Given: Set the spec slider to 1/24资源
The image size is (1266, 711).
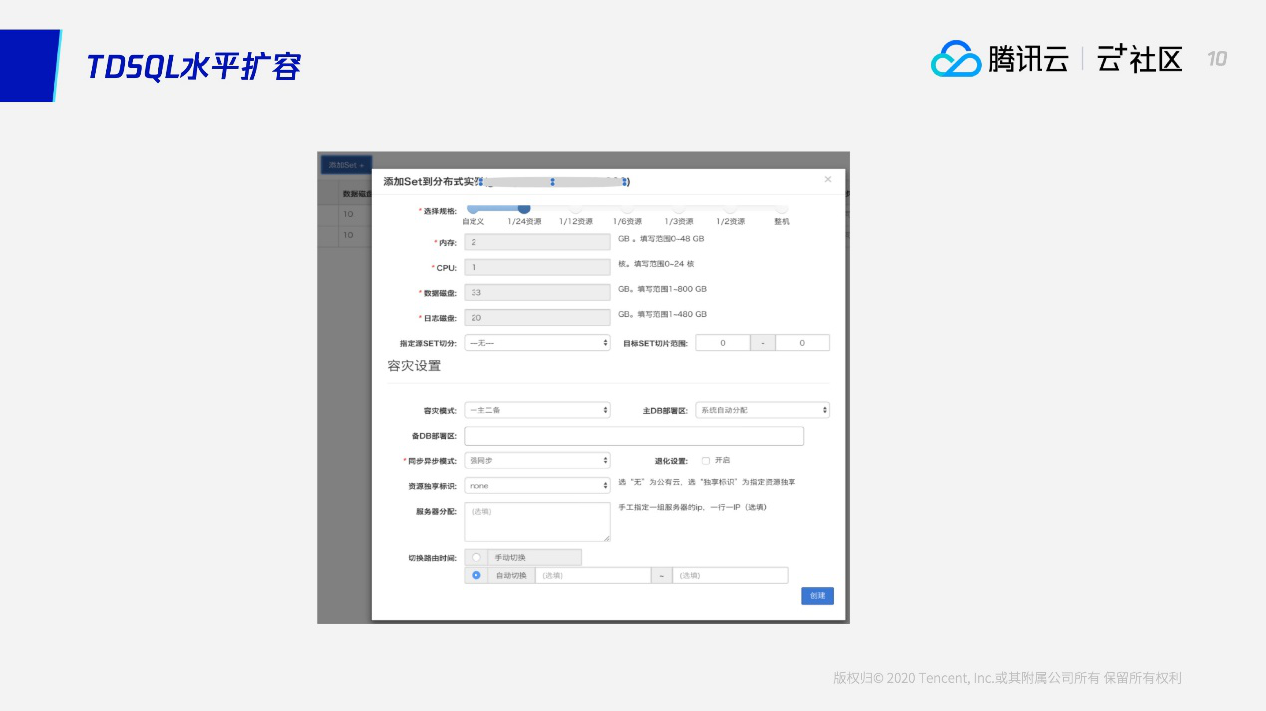Looking at the screenshot, I should coord(524,208).
